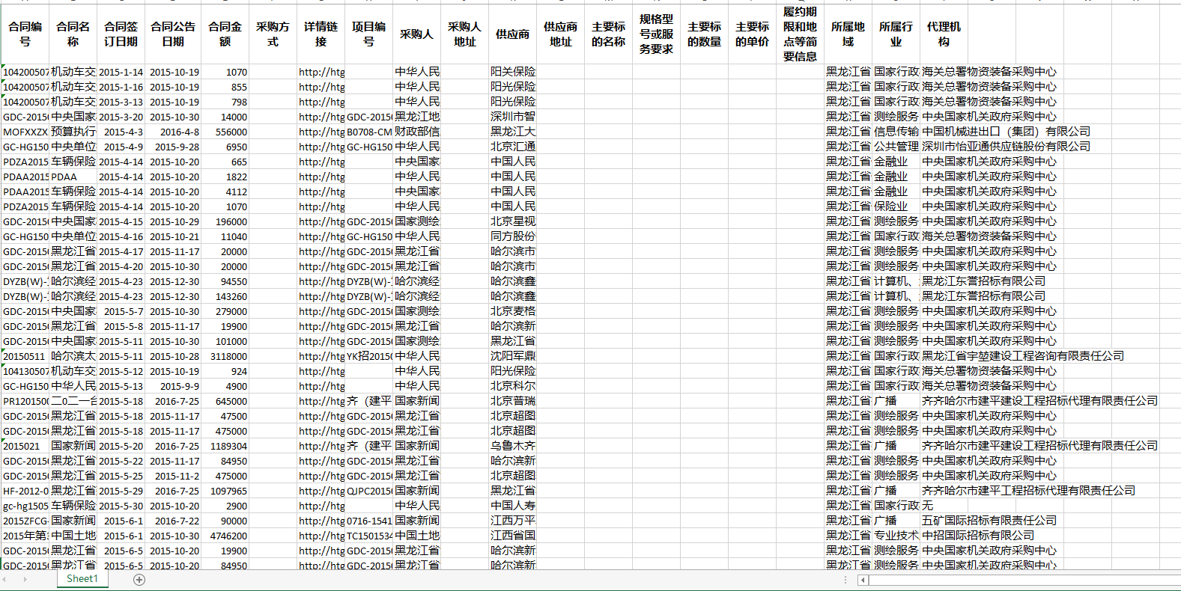Screen dimensions: 1181x591
Task: Click the signing date cell 2015-4-3
Action: coord(121,132)
